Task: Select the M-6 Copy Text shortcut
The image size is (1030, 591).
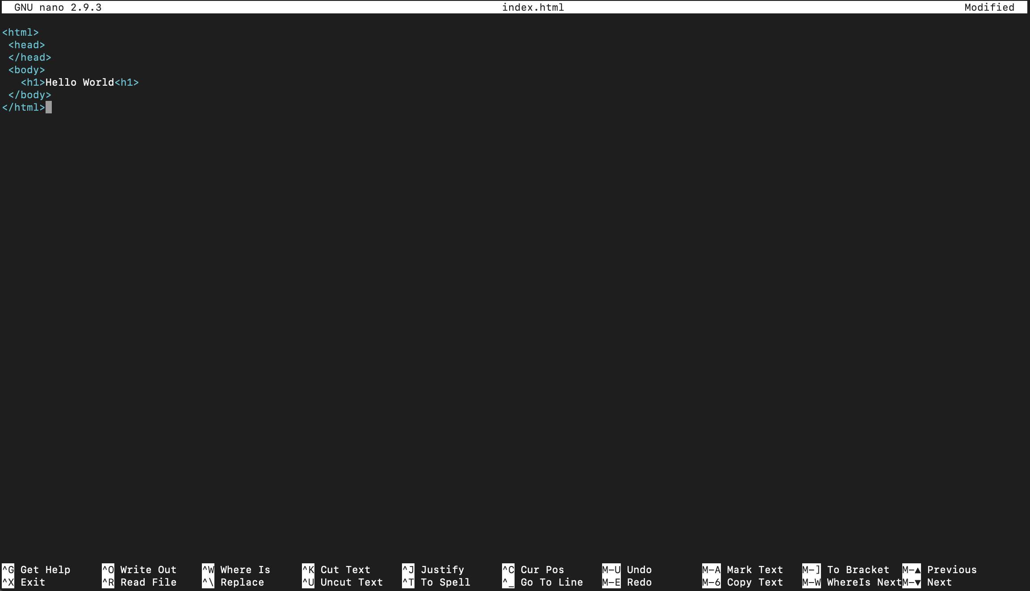Action: click(743, 582)
